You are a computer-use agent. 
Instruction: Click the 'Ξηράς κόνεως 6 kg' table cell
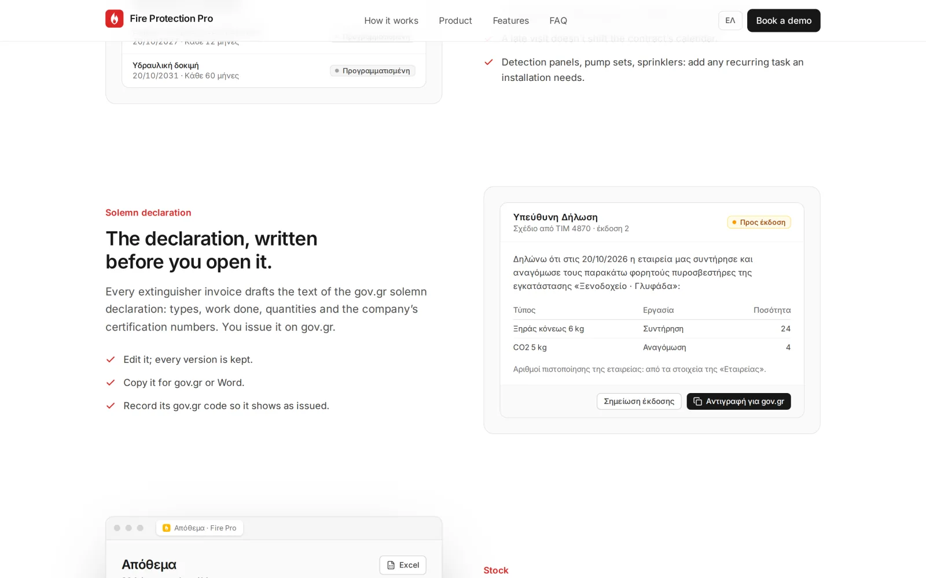pos(549,329)
